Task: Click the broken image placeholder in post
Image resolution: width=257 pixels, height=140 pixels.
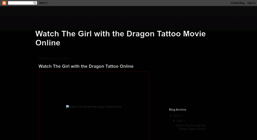Action: [x=94, y=107]
